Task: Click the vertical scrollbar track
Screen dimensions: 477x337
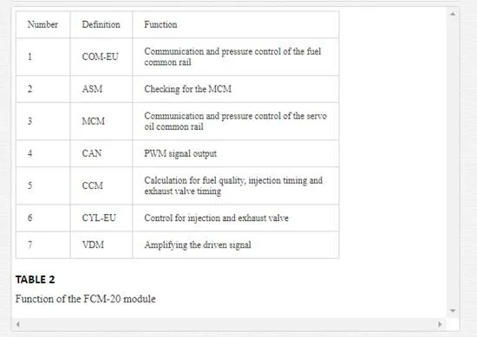Action: tap(453, 162)
